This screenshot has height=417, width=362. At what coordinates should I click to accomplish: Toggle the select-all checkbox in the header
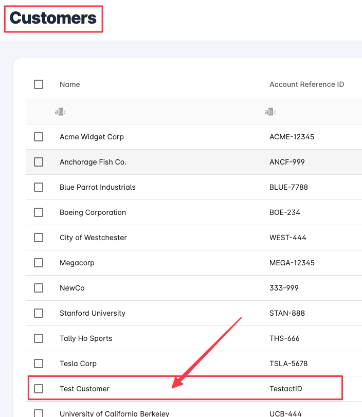point(39,84)
